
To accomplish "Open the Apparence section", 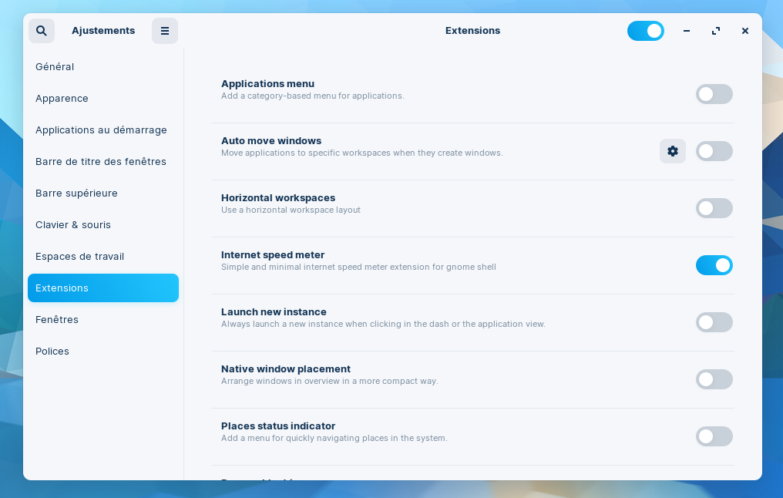I will point(62,99).
